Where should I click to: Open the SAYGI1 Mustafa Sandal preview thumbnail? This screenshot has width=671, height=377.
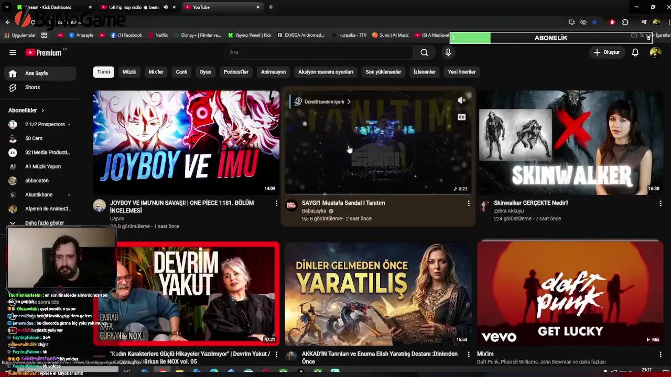378,142
